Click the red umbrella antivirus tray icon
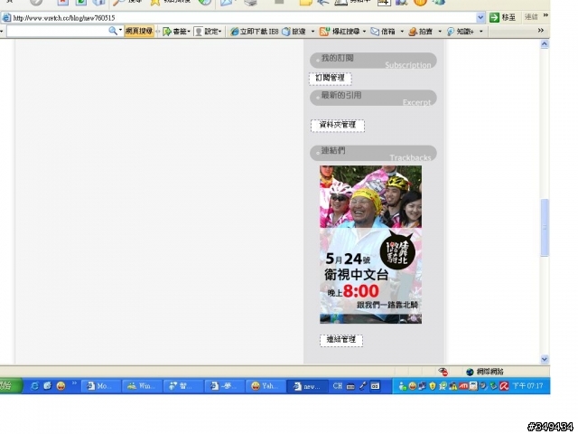The image size is (578, 434). pos(504,386)
